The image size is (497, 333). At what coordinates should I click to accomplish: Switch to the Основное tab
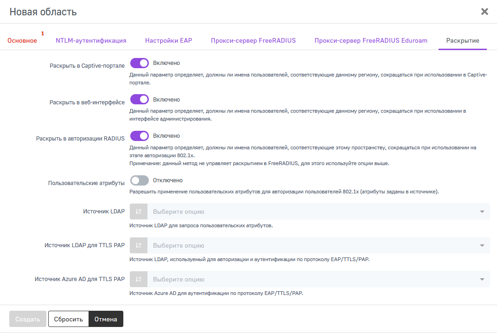(x=22, y=41)
